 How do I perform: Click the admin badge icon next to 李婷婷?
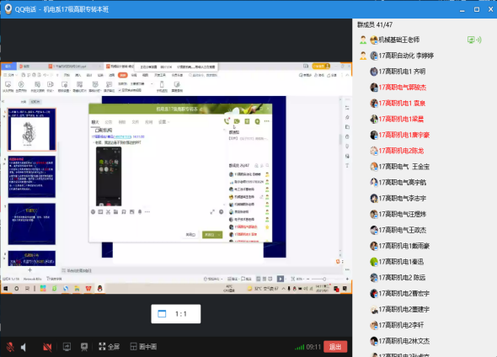click(x=363, y=56)
